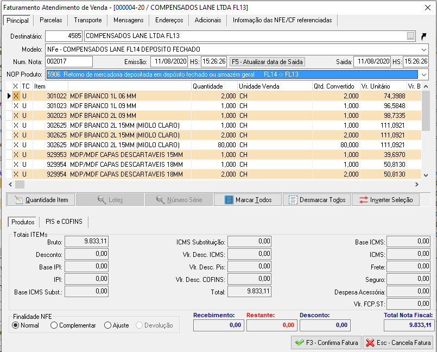The width and height of the screenshot is (437, 352).
Task: Click the Desconto total field
Action: [325, 325]
